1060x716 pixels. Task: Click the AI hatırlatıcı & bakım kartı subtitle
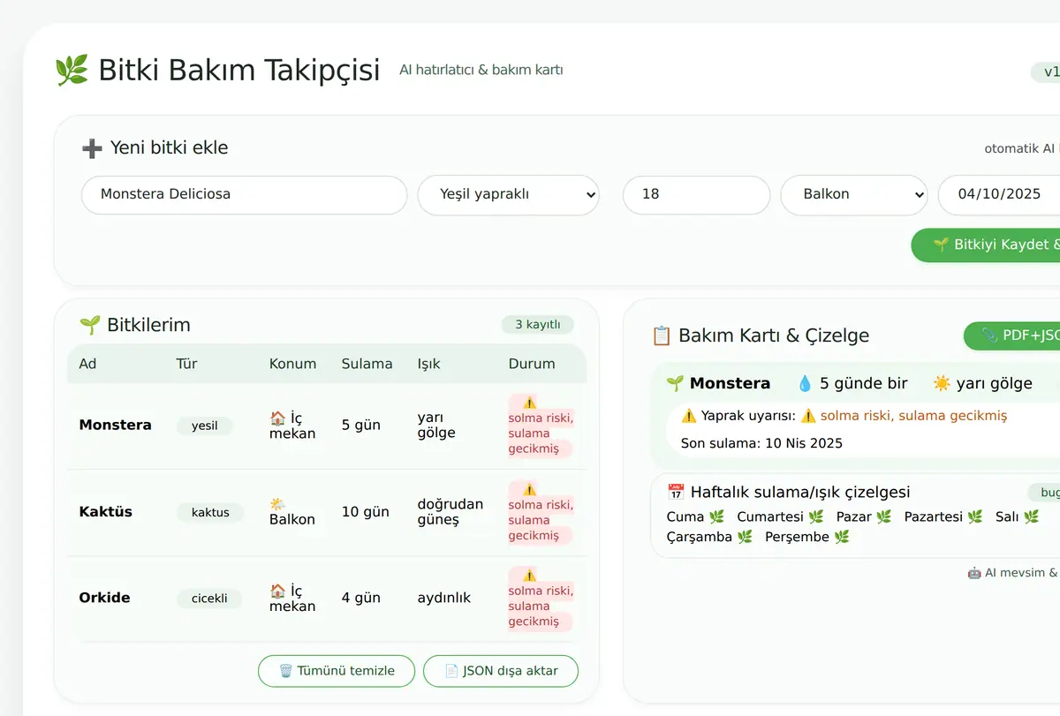point(481,70)
